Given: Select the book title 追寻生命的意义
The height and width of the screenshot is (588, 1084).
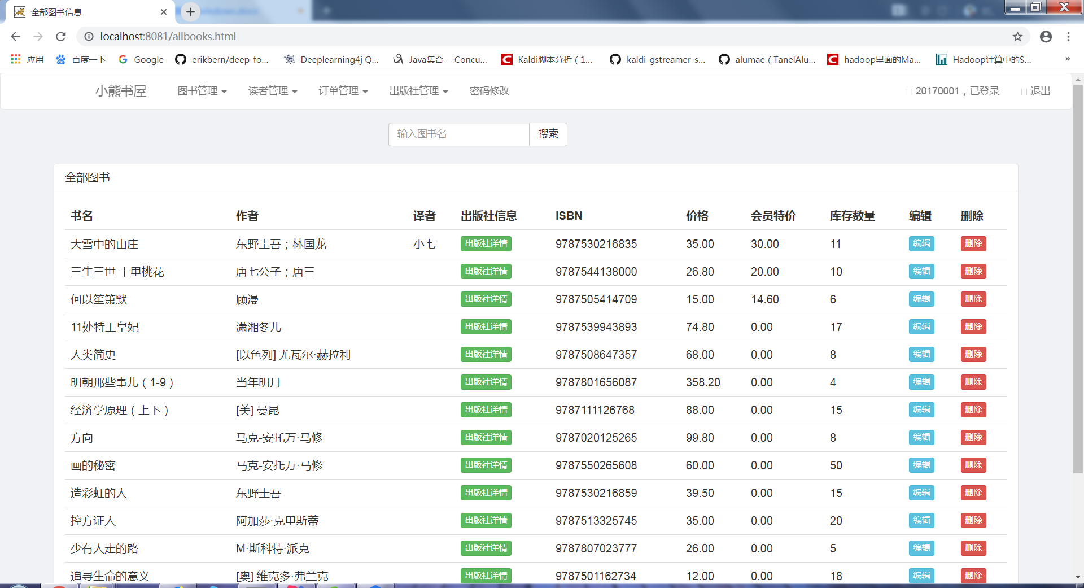Looking at the screenshot, I should click(110, 576).
